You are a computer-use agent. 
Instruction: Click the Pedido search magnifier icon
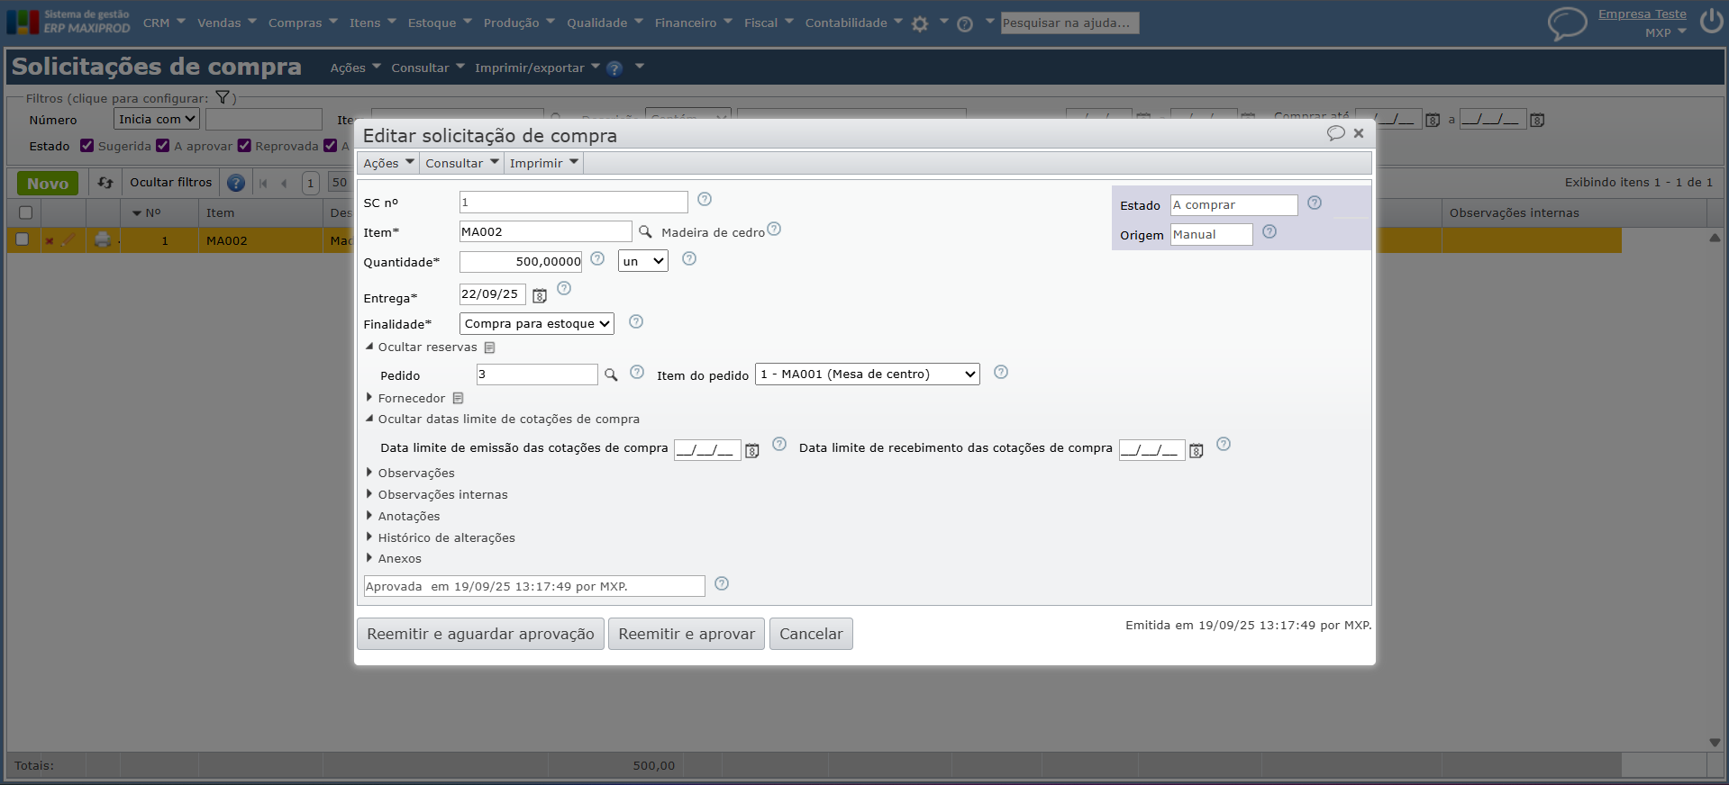pos(611,374)
